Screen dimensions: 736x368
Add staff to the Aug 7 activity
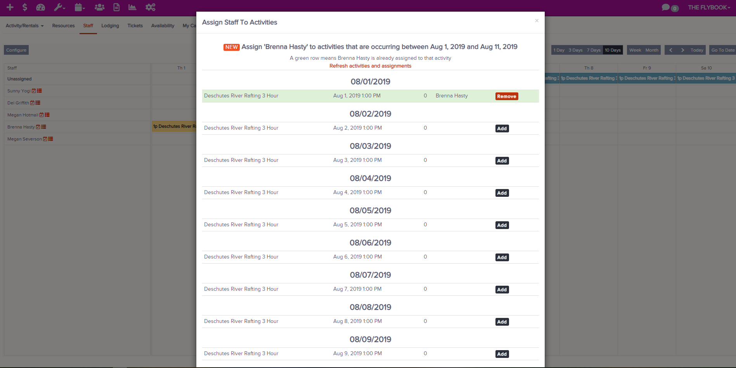click(x=502, y=290)
